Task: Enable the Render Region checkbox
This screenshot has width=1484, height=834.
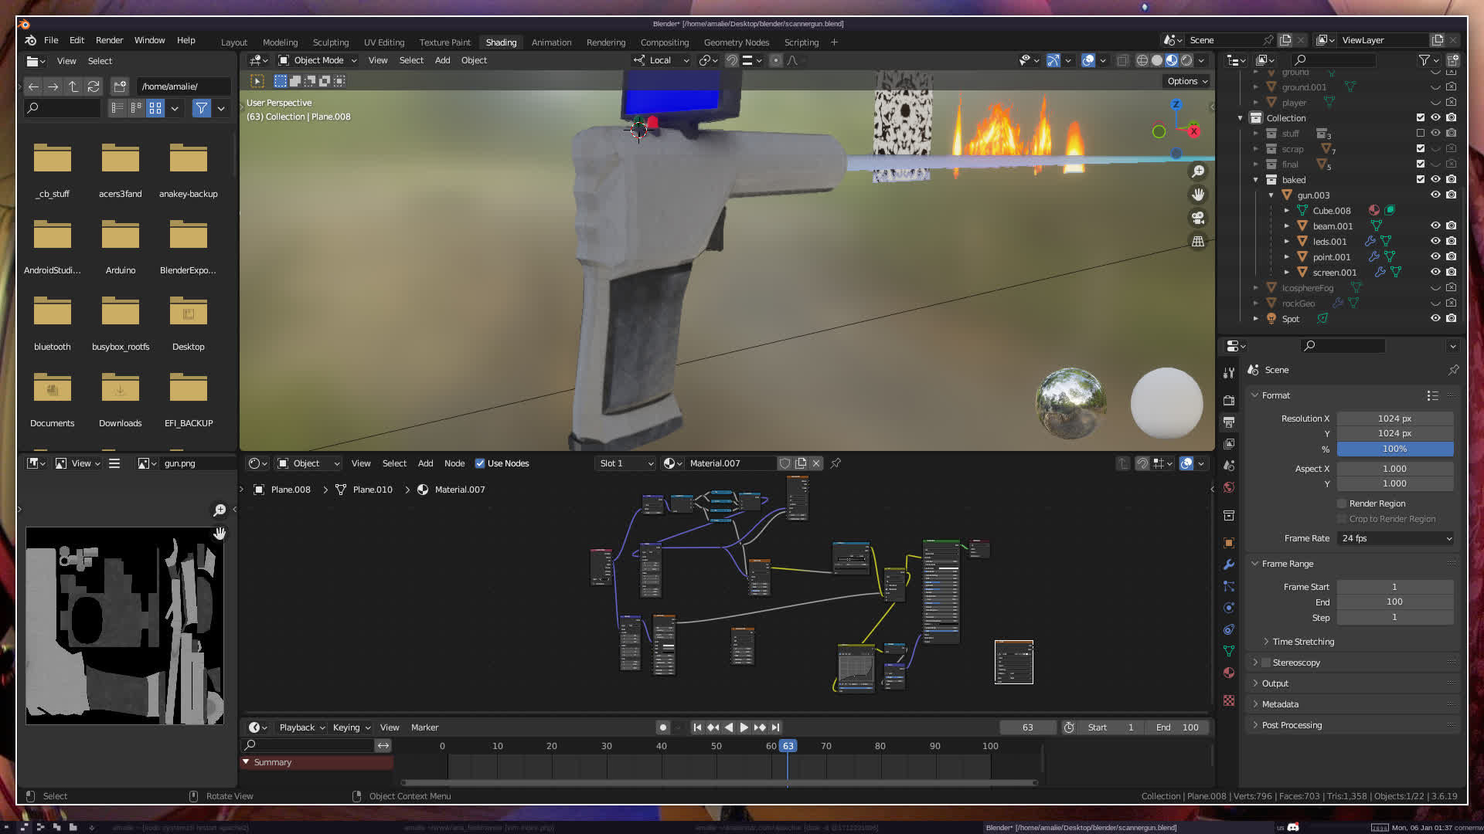Action: pos(1343,503)
